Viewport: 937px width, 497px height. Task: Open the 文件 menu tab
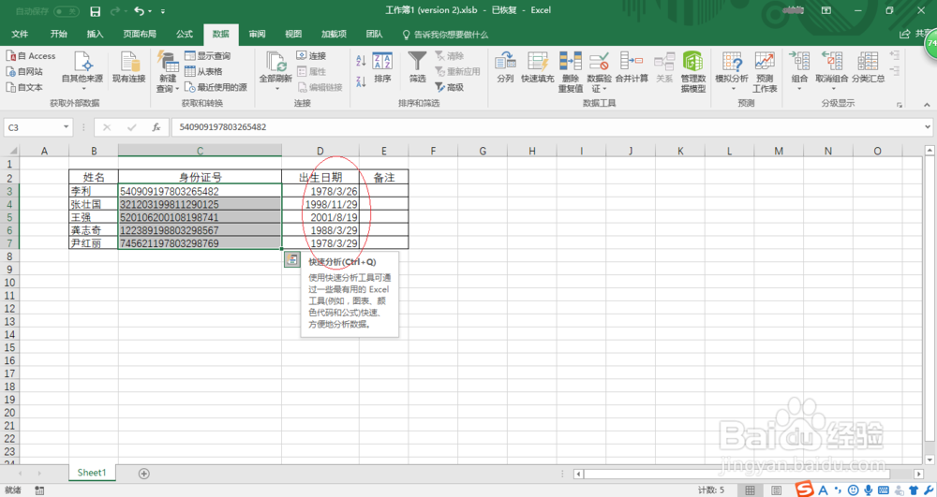click(x=20, y=34)
